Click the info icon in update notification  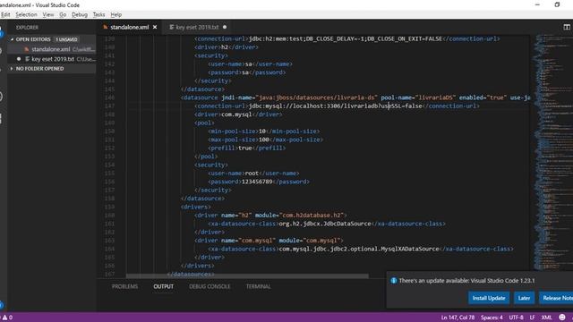[394, 280]
